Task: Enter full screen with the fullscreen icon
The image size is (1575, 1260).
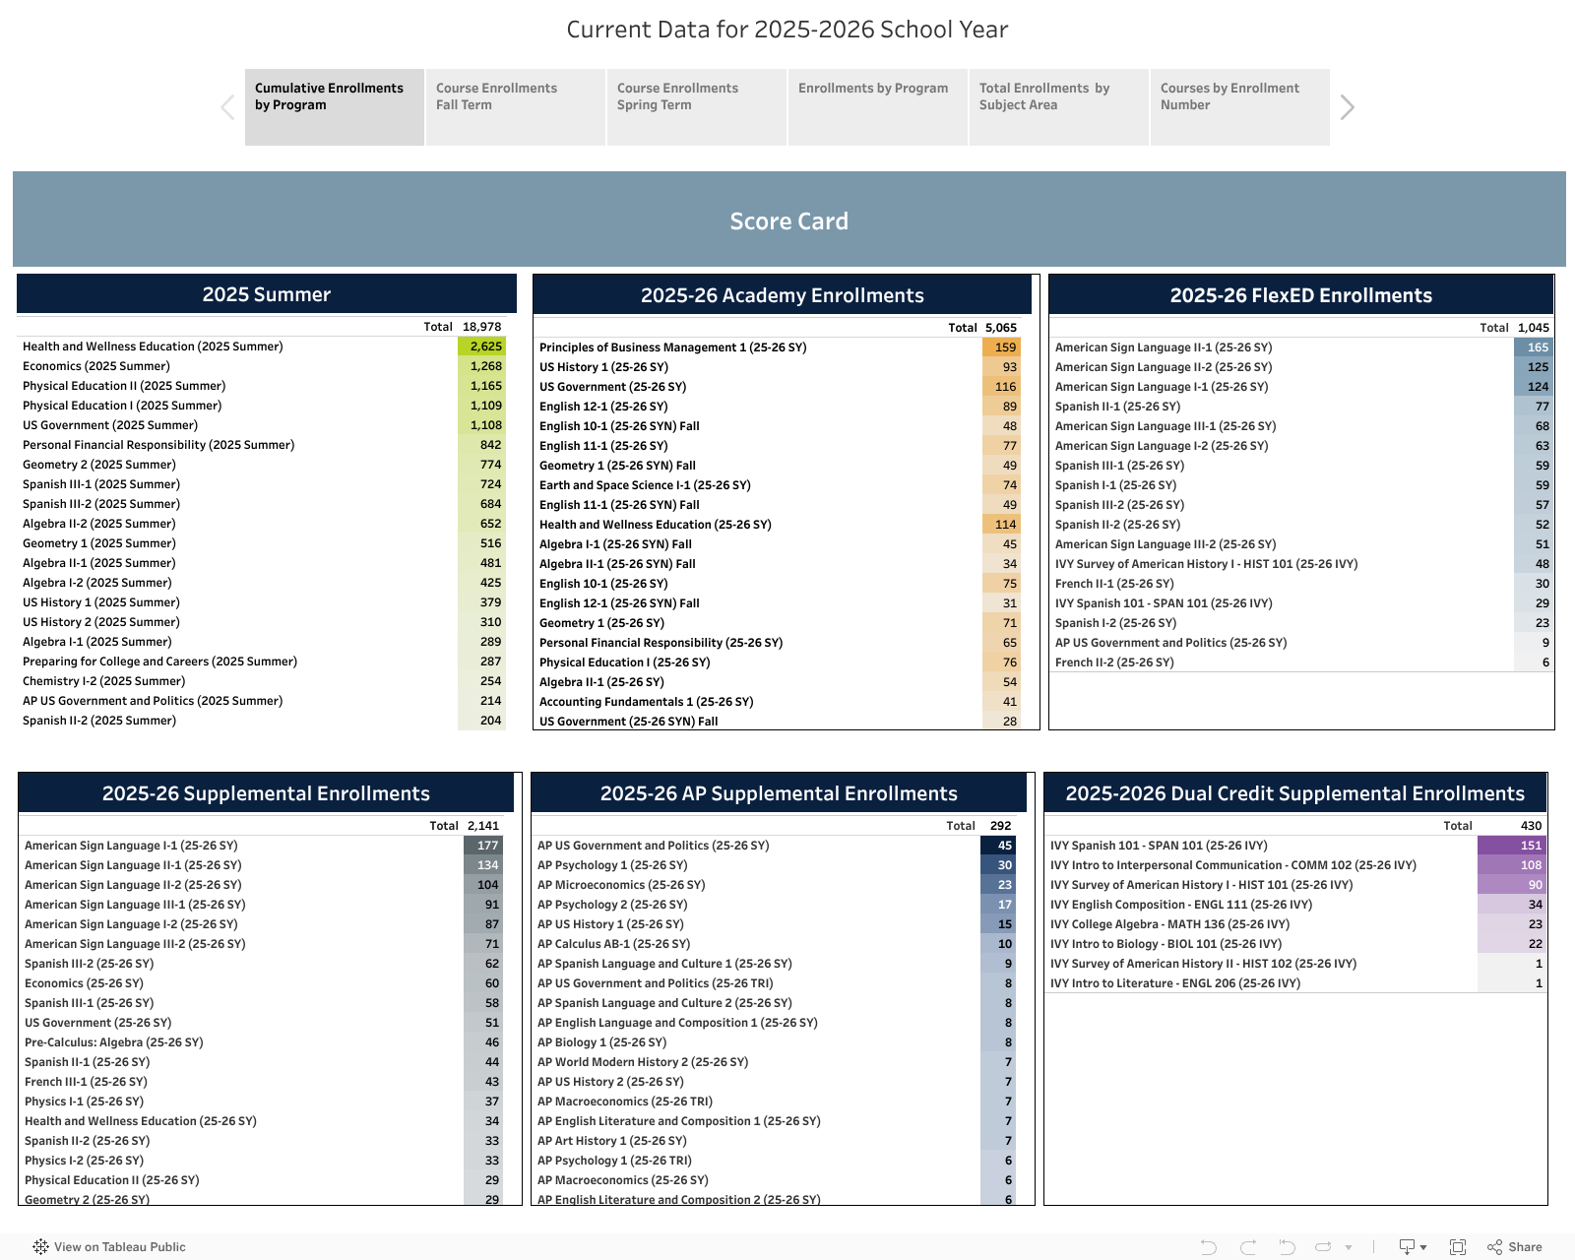Action: click(x=1458, y=1247)
